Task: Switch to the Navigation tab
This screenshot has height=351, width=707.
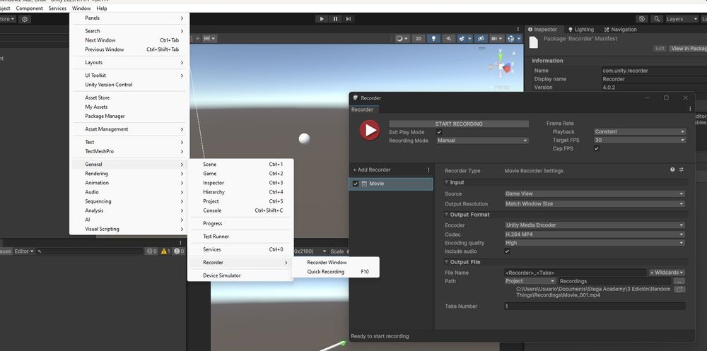Action: [x=620, y=29]
